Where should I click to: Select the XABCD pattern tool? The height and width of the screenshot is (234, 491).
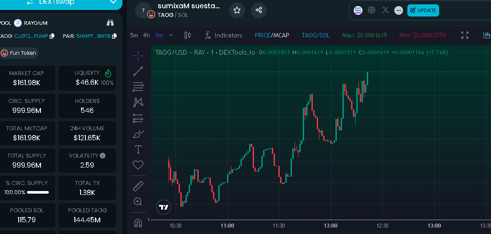138,102
